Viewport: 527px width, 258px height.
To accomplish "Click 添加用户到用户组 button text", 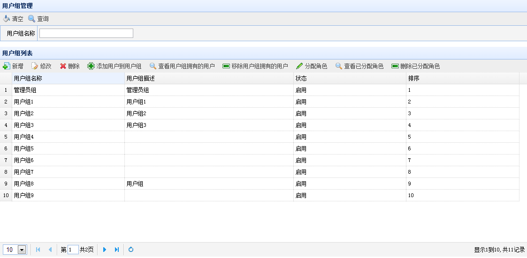I will (x=119, y=66).
